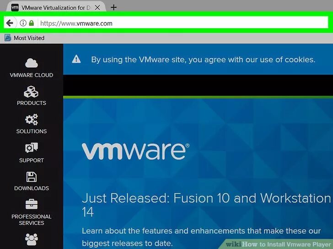Open the Support chat-gear icon
333x249 pixels.
point(32,148)
